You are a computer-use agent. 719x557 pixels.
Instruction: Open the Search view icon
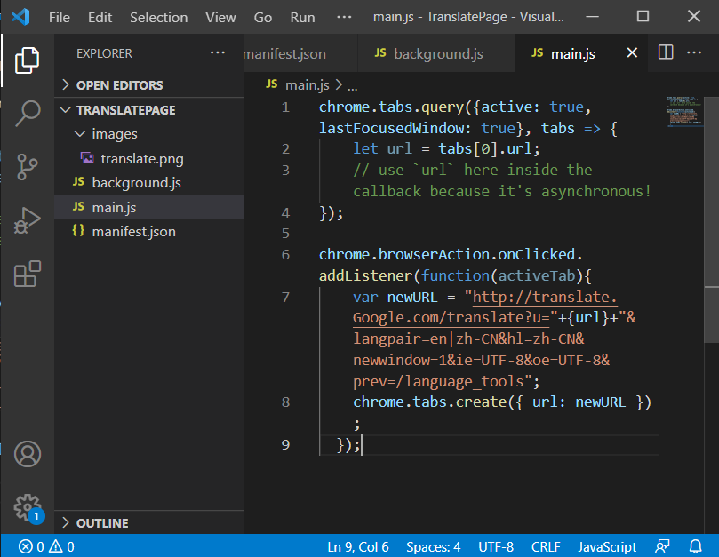pyautogui.click(x=27, y=113)
